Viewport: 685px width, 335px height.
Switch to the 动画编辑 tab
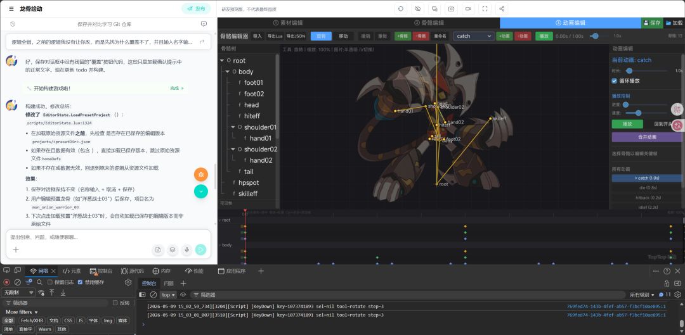pyautogui.click(x=571, y=23)
